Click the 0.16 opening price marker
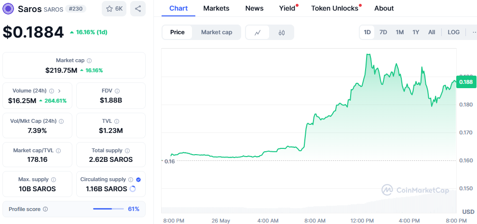The height and width of the screenshot is (224, 477). point(169,161)
